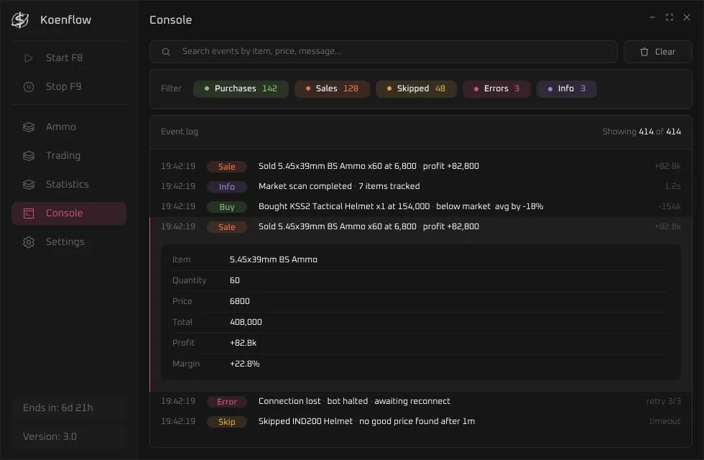
Task: Focus the event search field
Action: tap(384, 52)
